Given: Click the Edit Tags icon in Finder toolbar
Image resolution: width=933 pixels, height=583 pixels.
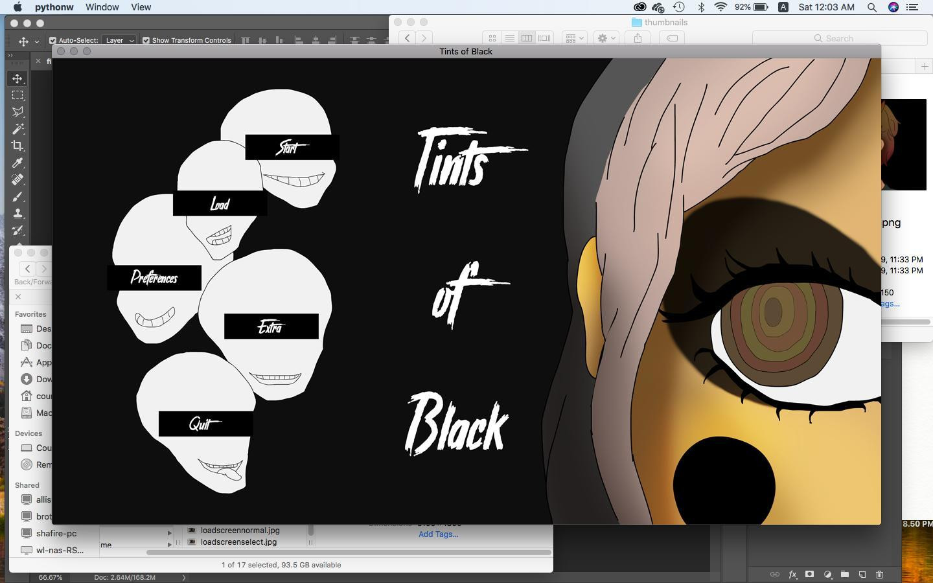Looking at the screenshot, I should pos(673,38).
